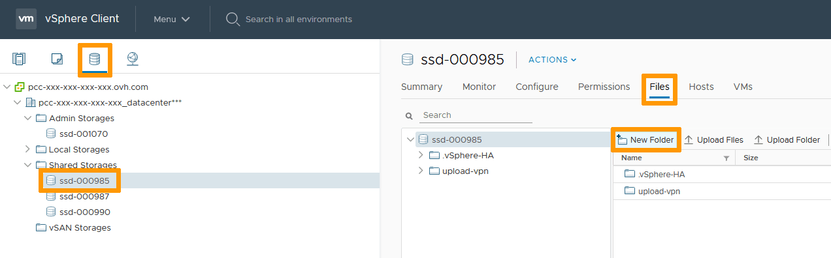This screenshot has width=831, height=258.
Task: Click the Upload Files button
Action: tap(713, 139)
